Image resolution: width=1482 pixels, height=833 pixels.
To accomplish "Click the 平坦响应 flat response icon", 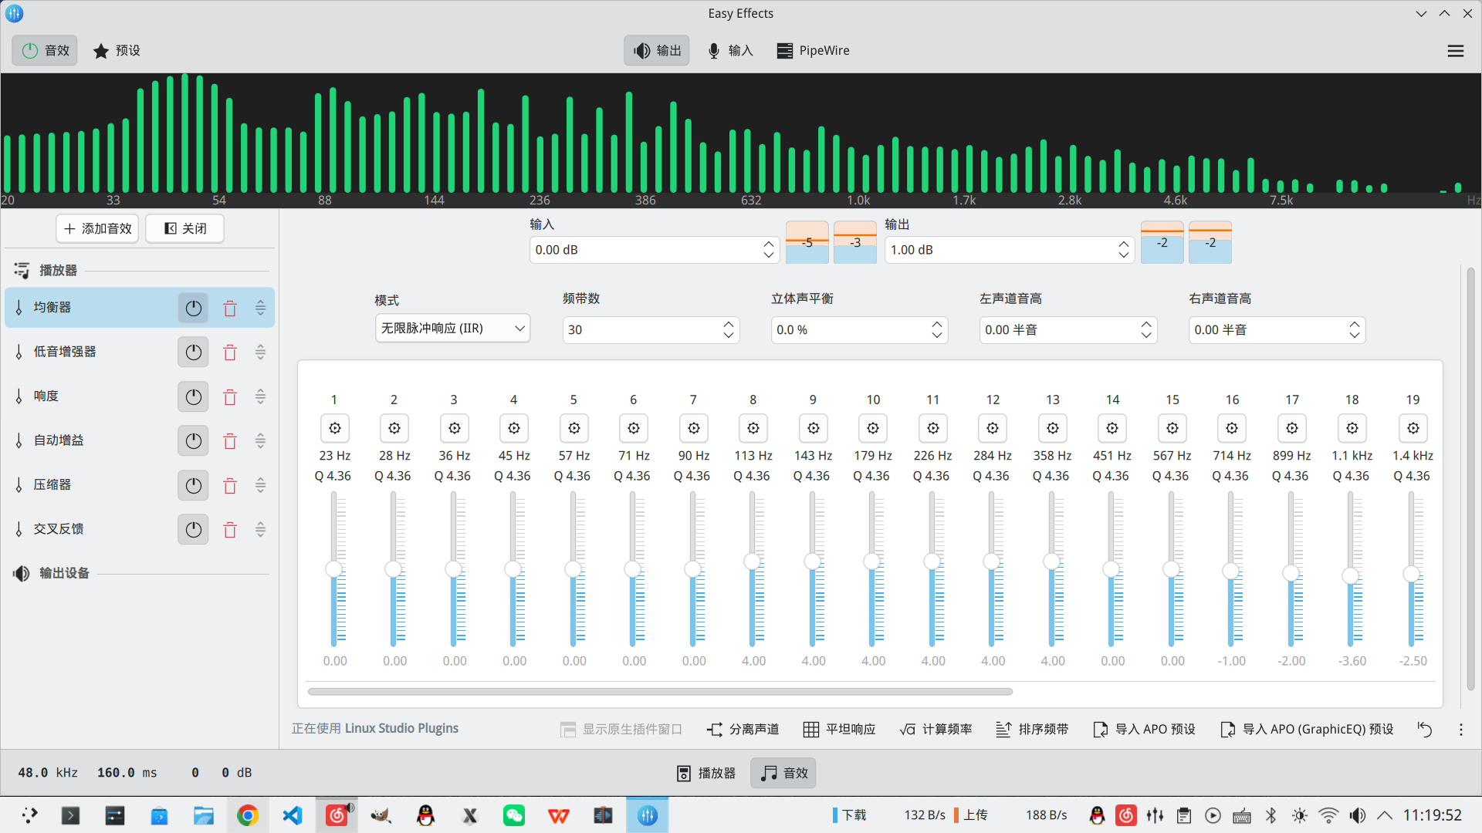I will (810, 729).
